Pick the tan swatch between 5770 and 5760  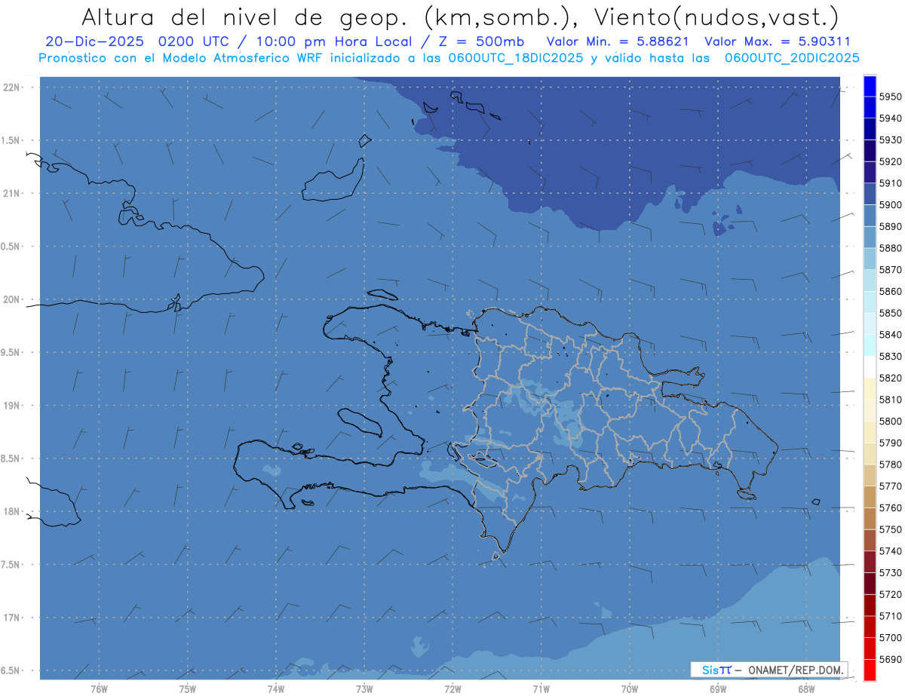(870, 496)
